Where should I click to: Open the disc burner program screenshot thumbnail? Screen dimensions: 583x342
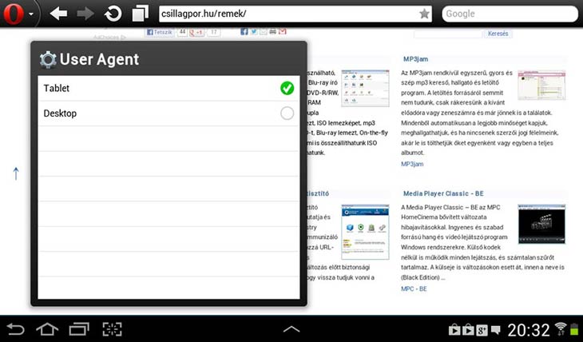pyautogui.click(x=365, y=88)
